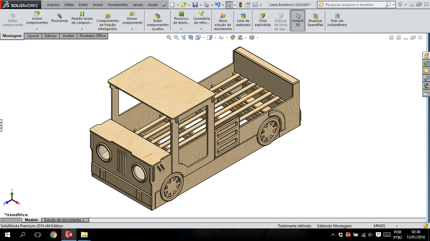
Task: Click Lista de materiais icon
Action: tap(243, 20)
